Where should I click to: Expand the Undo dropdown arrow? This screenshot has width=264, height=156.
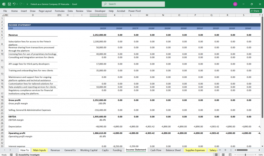[16, 4]
